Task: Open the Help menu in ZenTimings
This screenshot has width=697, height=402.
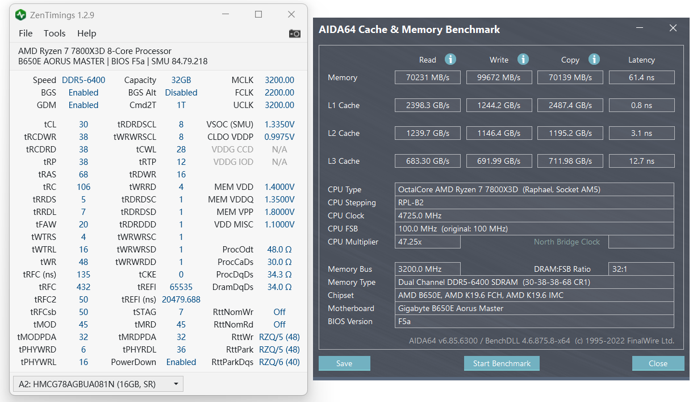Action: click(86, 34)
